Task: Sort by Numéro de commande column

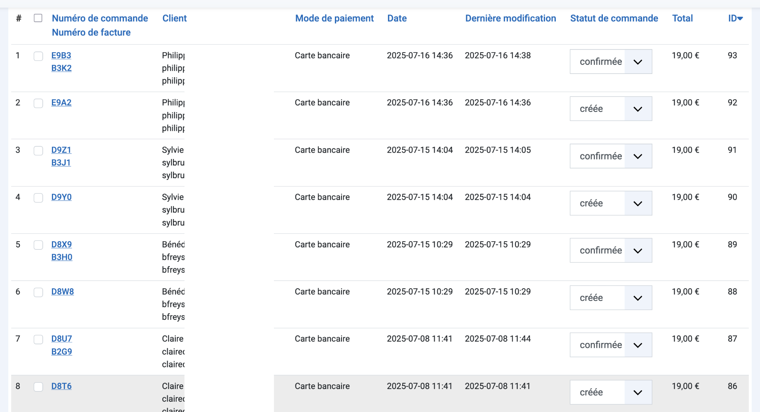Action: click(100, 18)
